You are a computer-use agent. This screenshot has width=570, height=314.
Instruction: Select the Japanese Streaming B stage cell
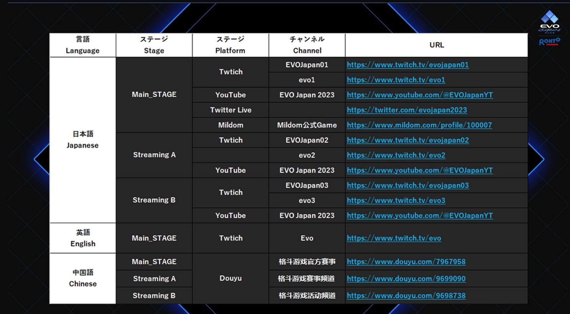tap(154, 200)
